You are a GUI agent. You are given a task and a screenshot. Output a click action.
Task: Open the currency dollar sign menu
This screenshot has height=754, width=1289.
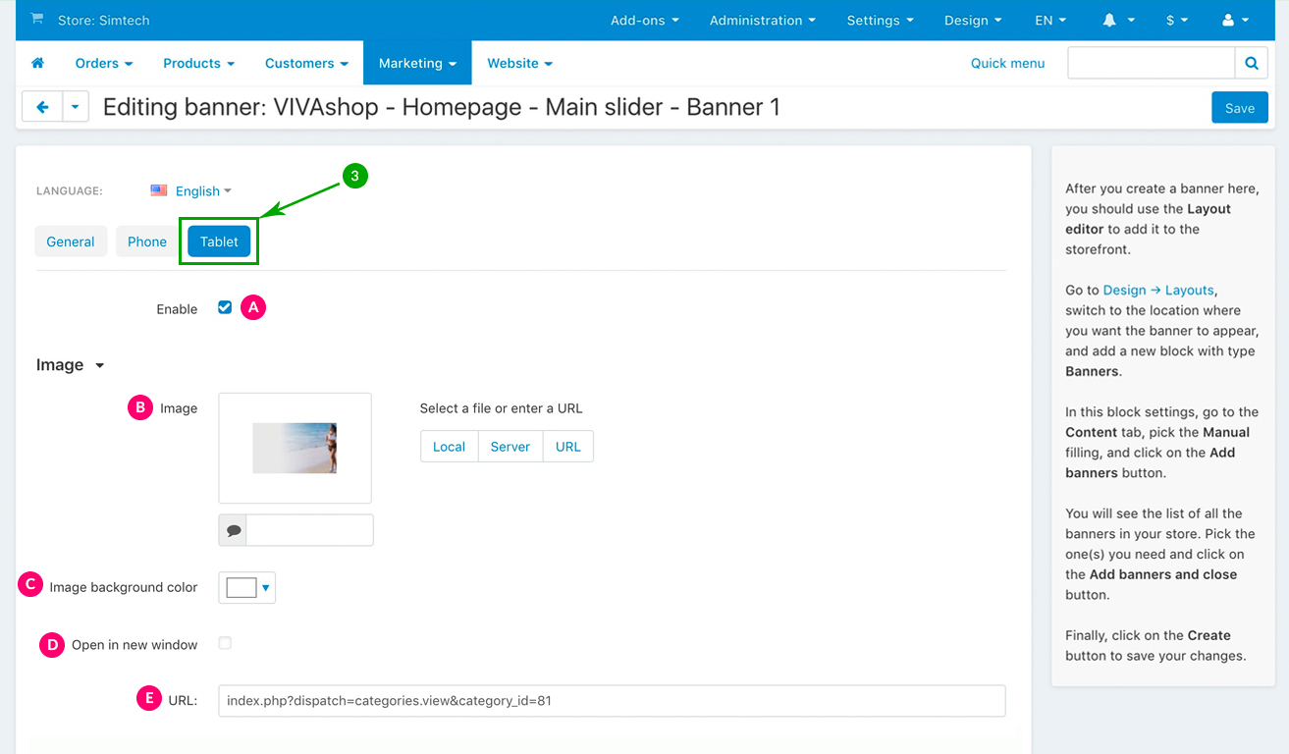click(x=1176, y=20)
